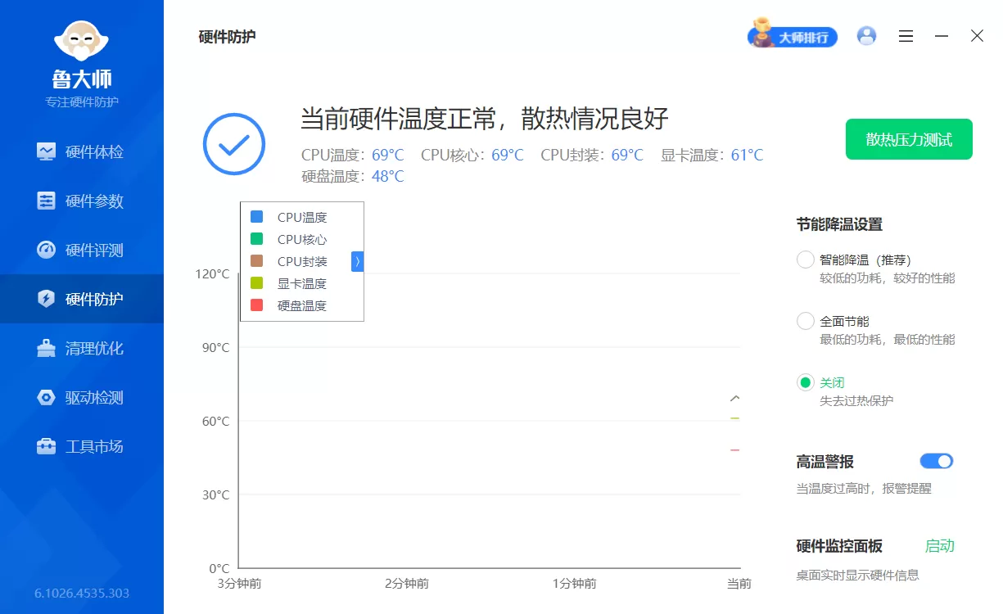This screenshot has height=614, width=1003.
Task: Click the user account avatar icon
Action: pyautogui.click(x=866, y=35)
